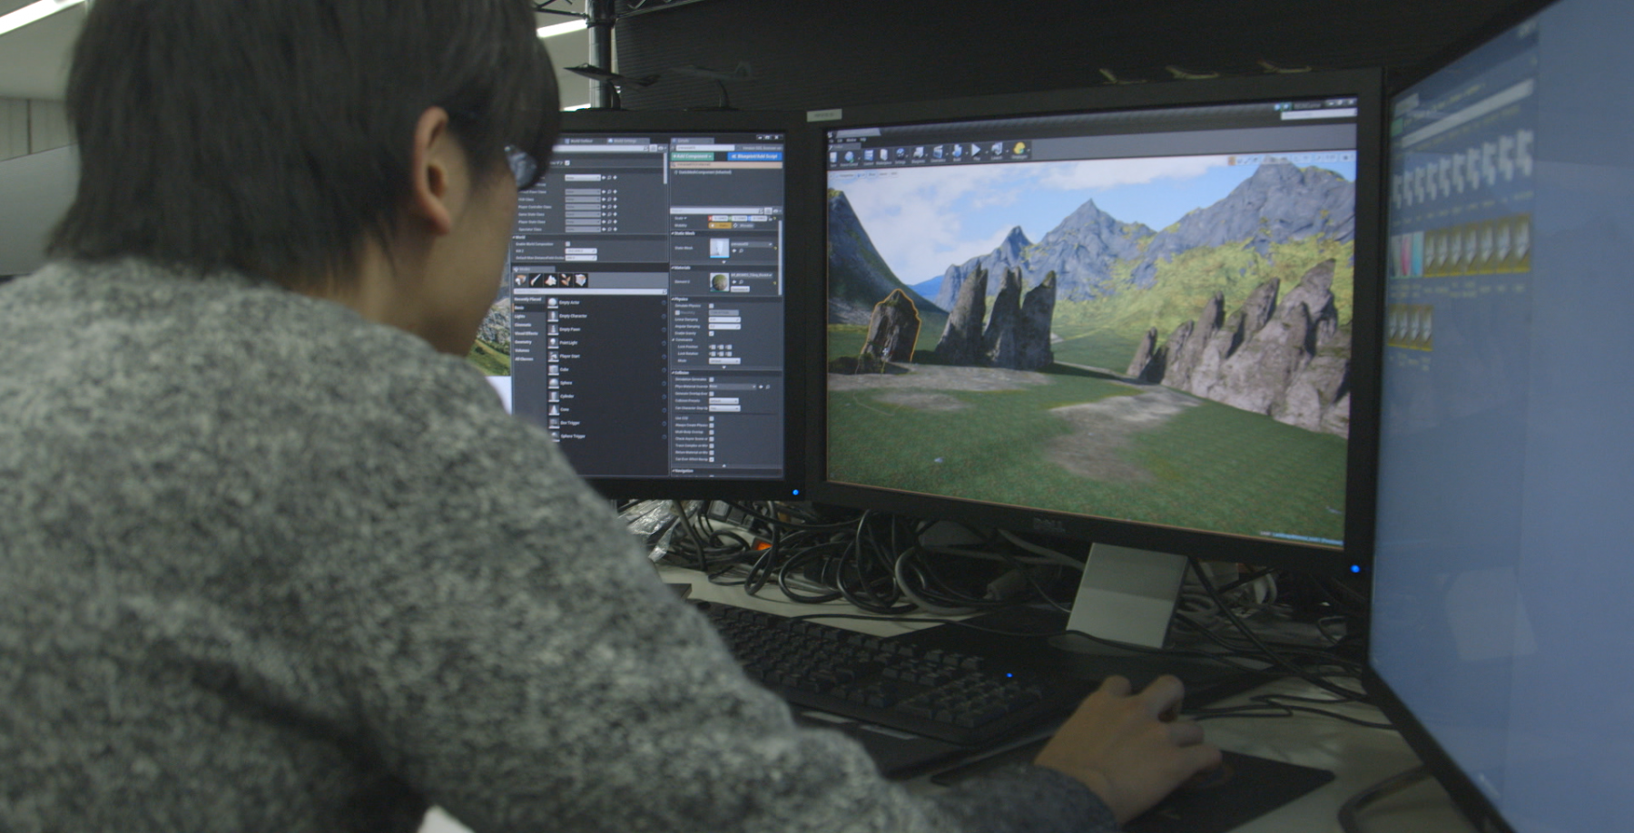Select the Paint mode brush icon

click(536, 280)
